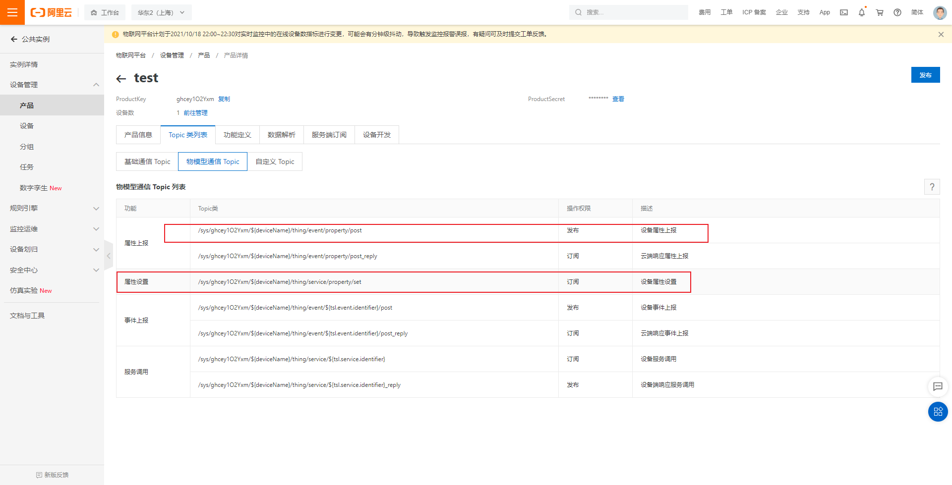This screenshot has width=952, height=485.
Task: Open the 企业 menu
Action: (782, 12)
